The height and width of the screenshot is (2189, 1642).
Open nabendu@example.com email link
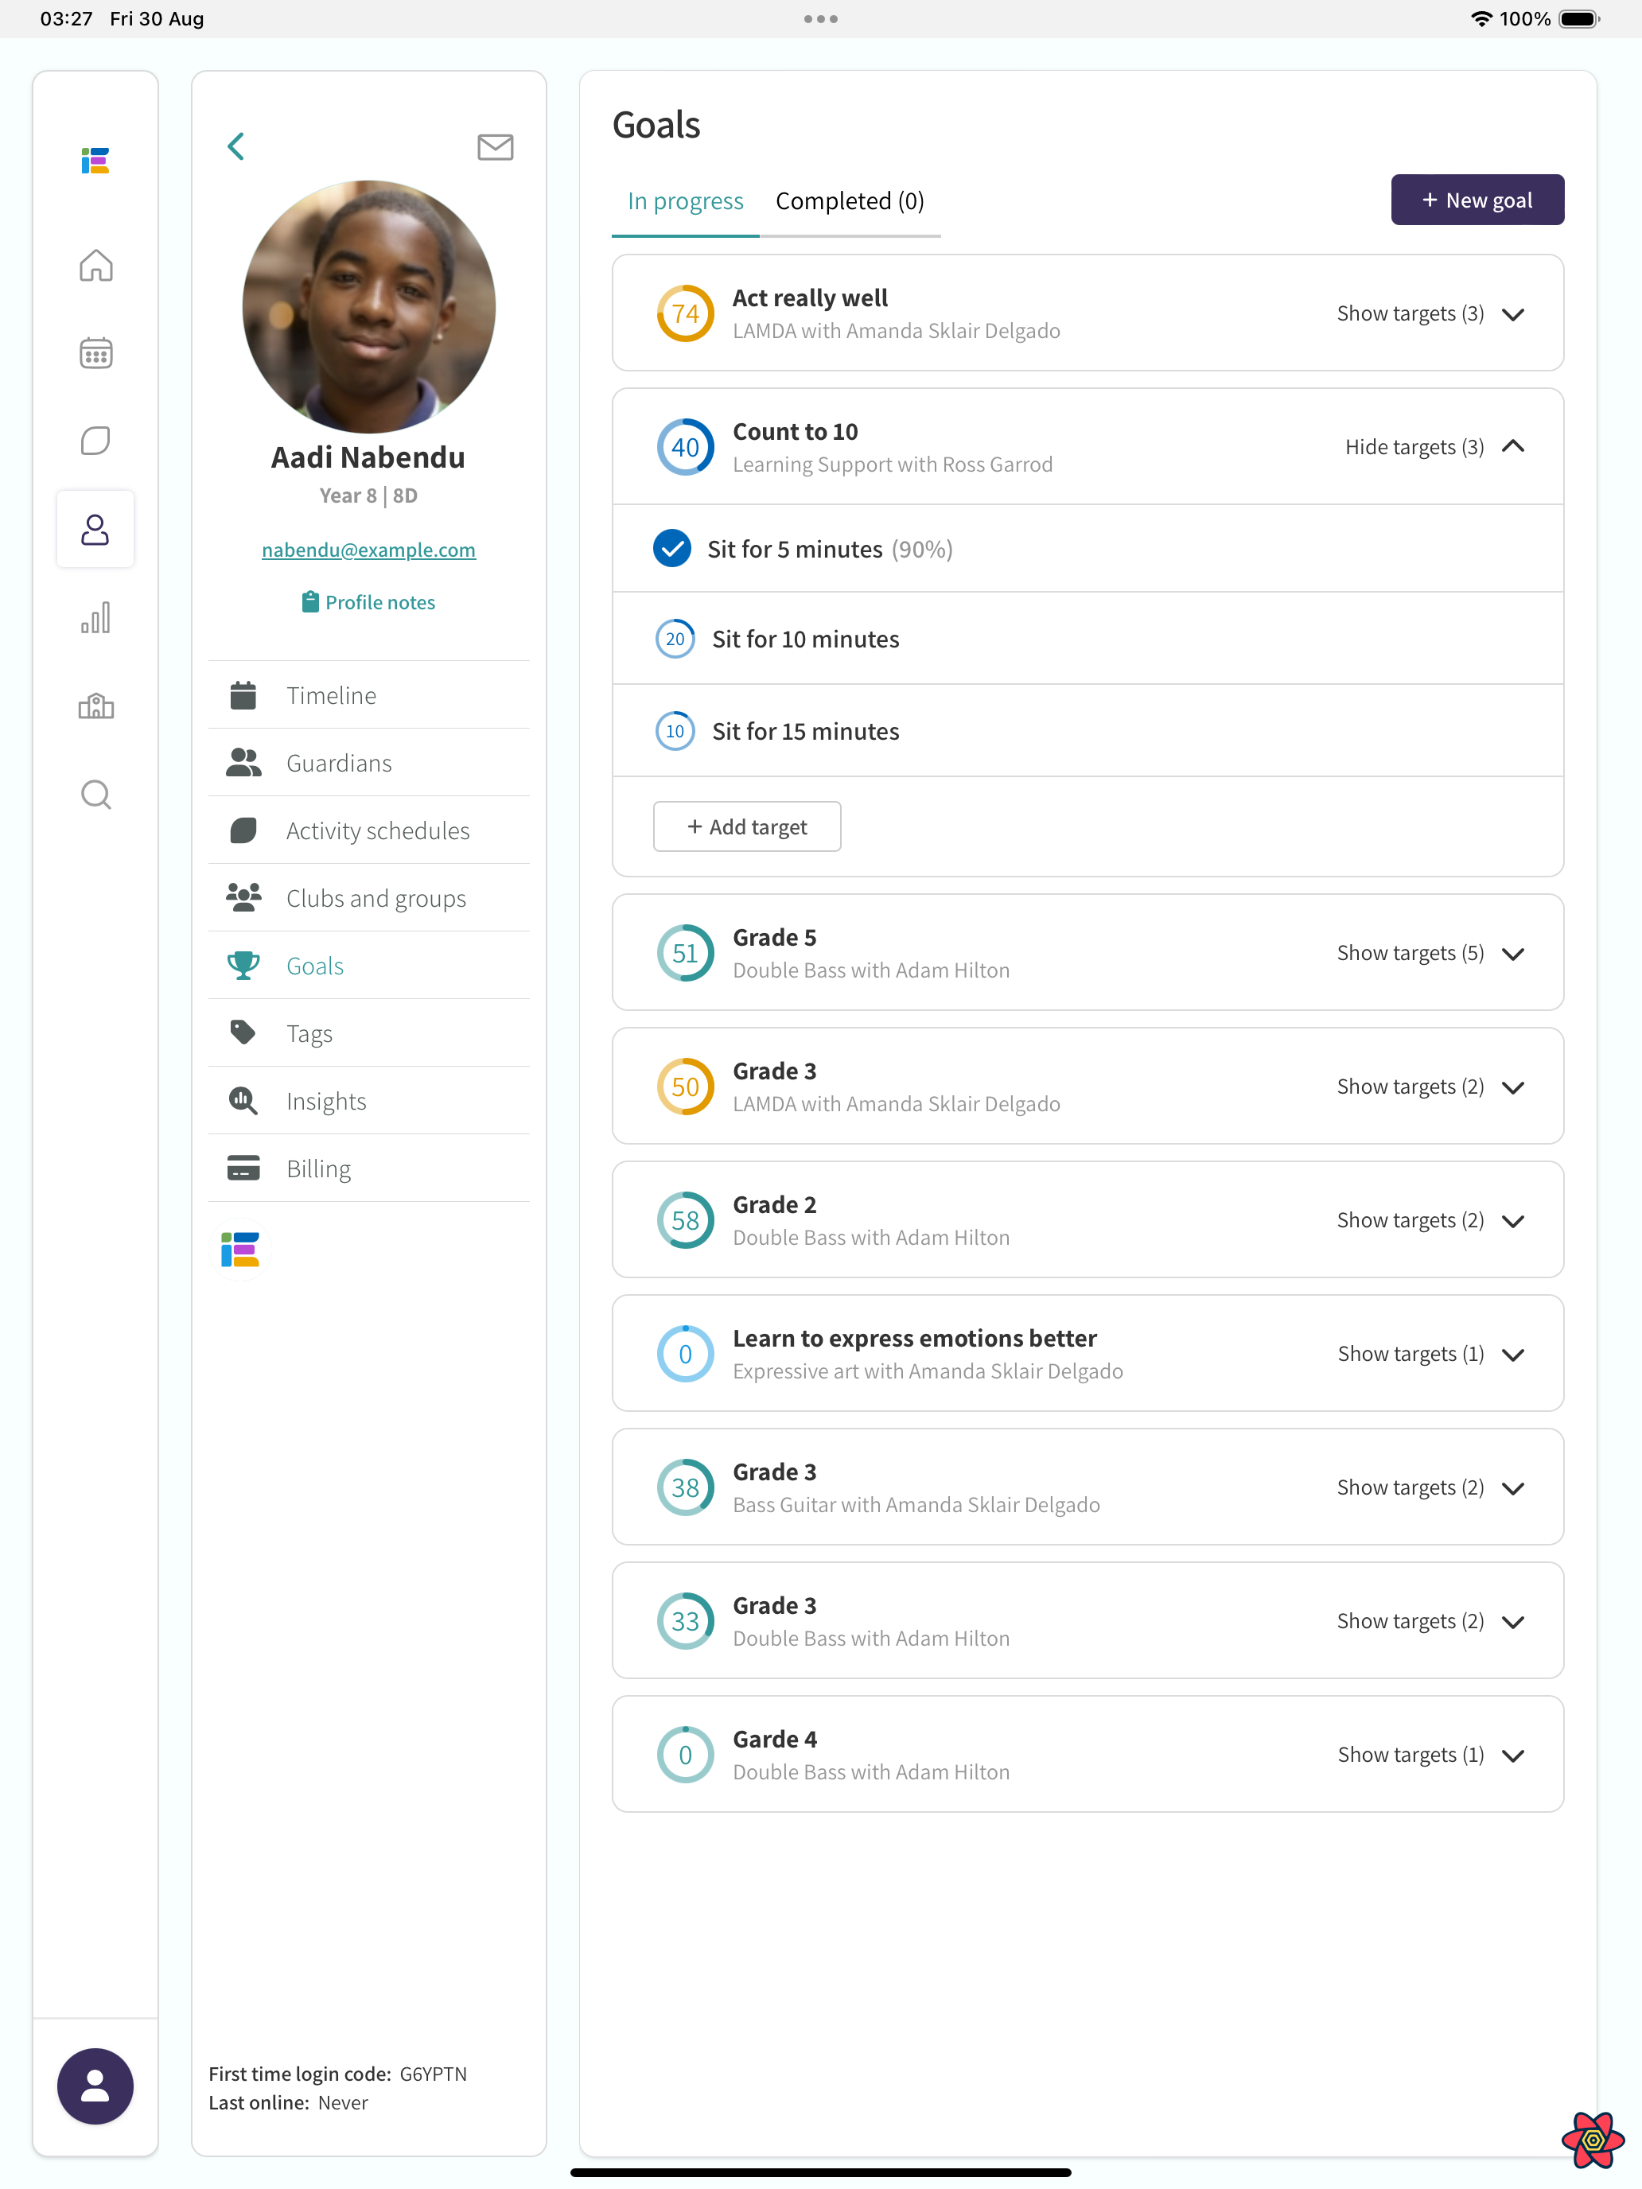click(368, 549)
